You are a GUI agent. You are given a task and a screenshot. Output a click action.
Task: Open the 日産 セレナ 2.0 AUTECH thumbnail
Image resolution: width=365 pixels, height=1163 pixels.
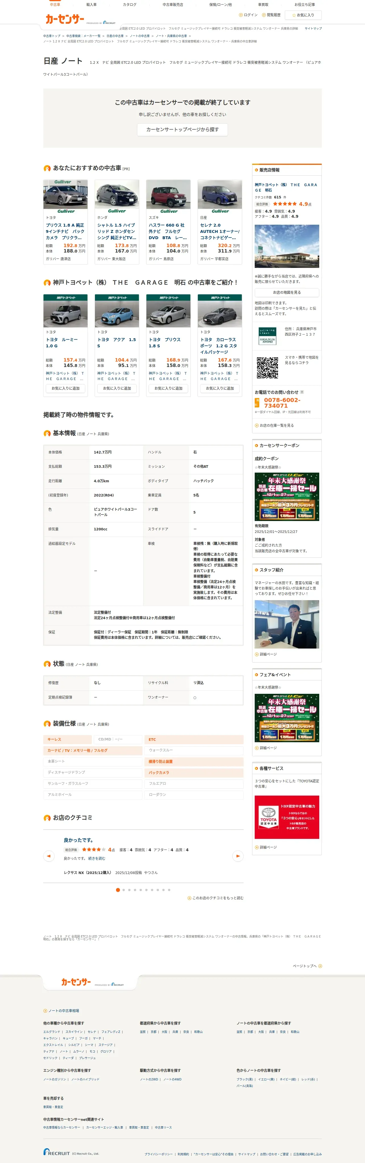(x=220, y=197)
